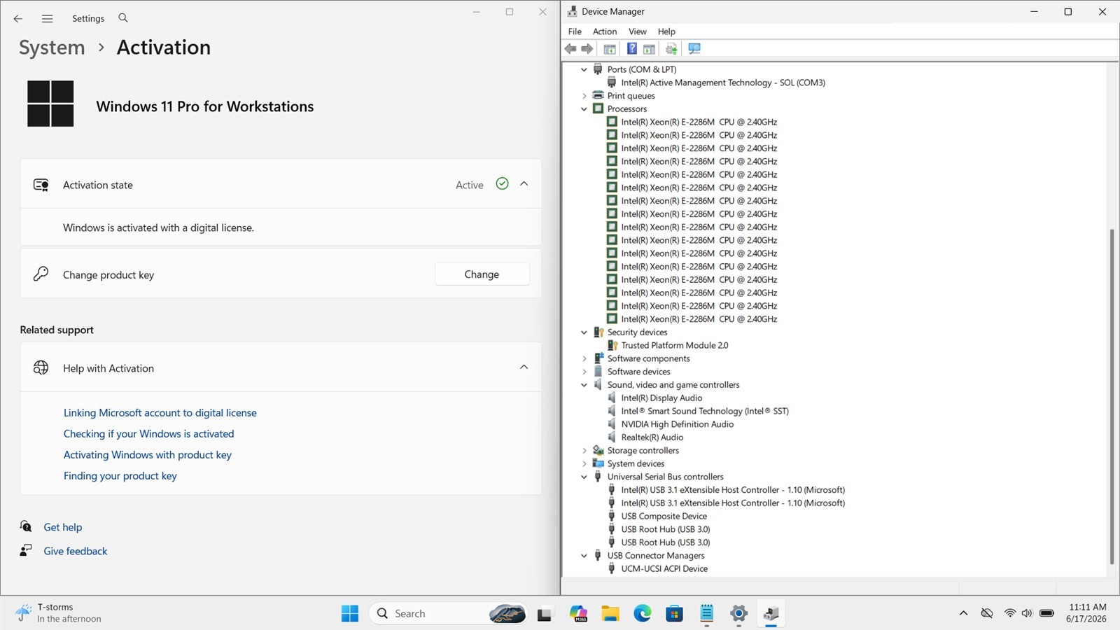1120x630 pixels.
Task: Open File Explorer from the taskbar
Action: (x=610, y=614)
